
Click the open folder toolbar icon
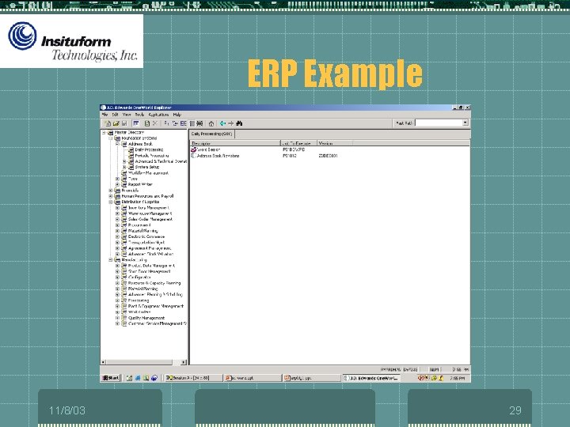click(116, 123)
